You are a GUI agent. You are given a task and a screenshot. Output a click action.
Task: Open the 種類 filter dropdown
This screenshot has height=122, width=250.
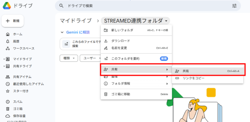69,58
